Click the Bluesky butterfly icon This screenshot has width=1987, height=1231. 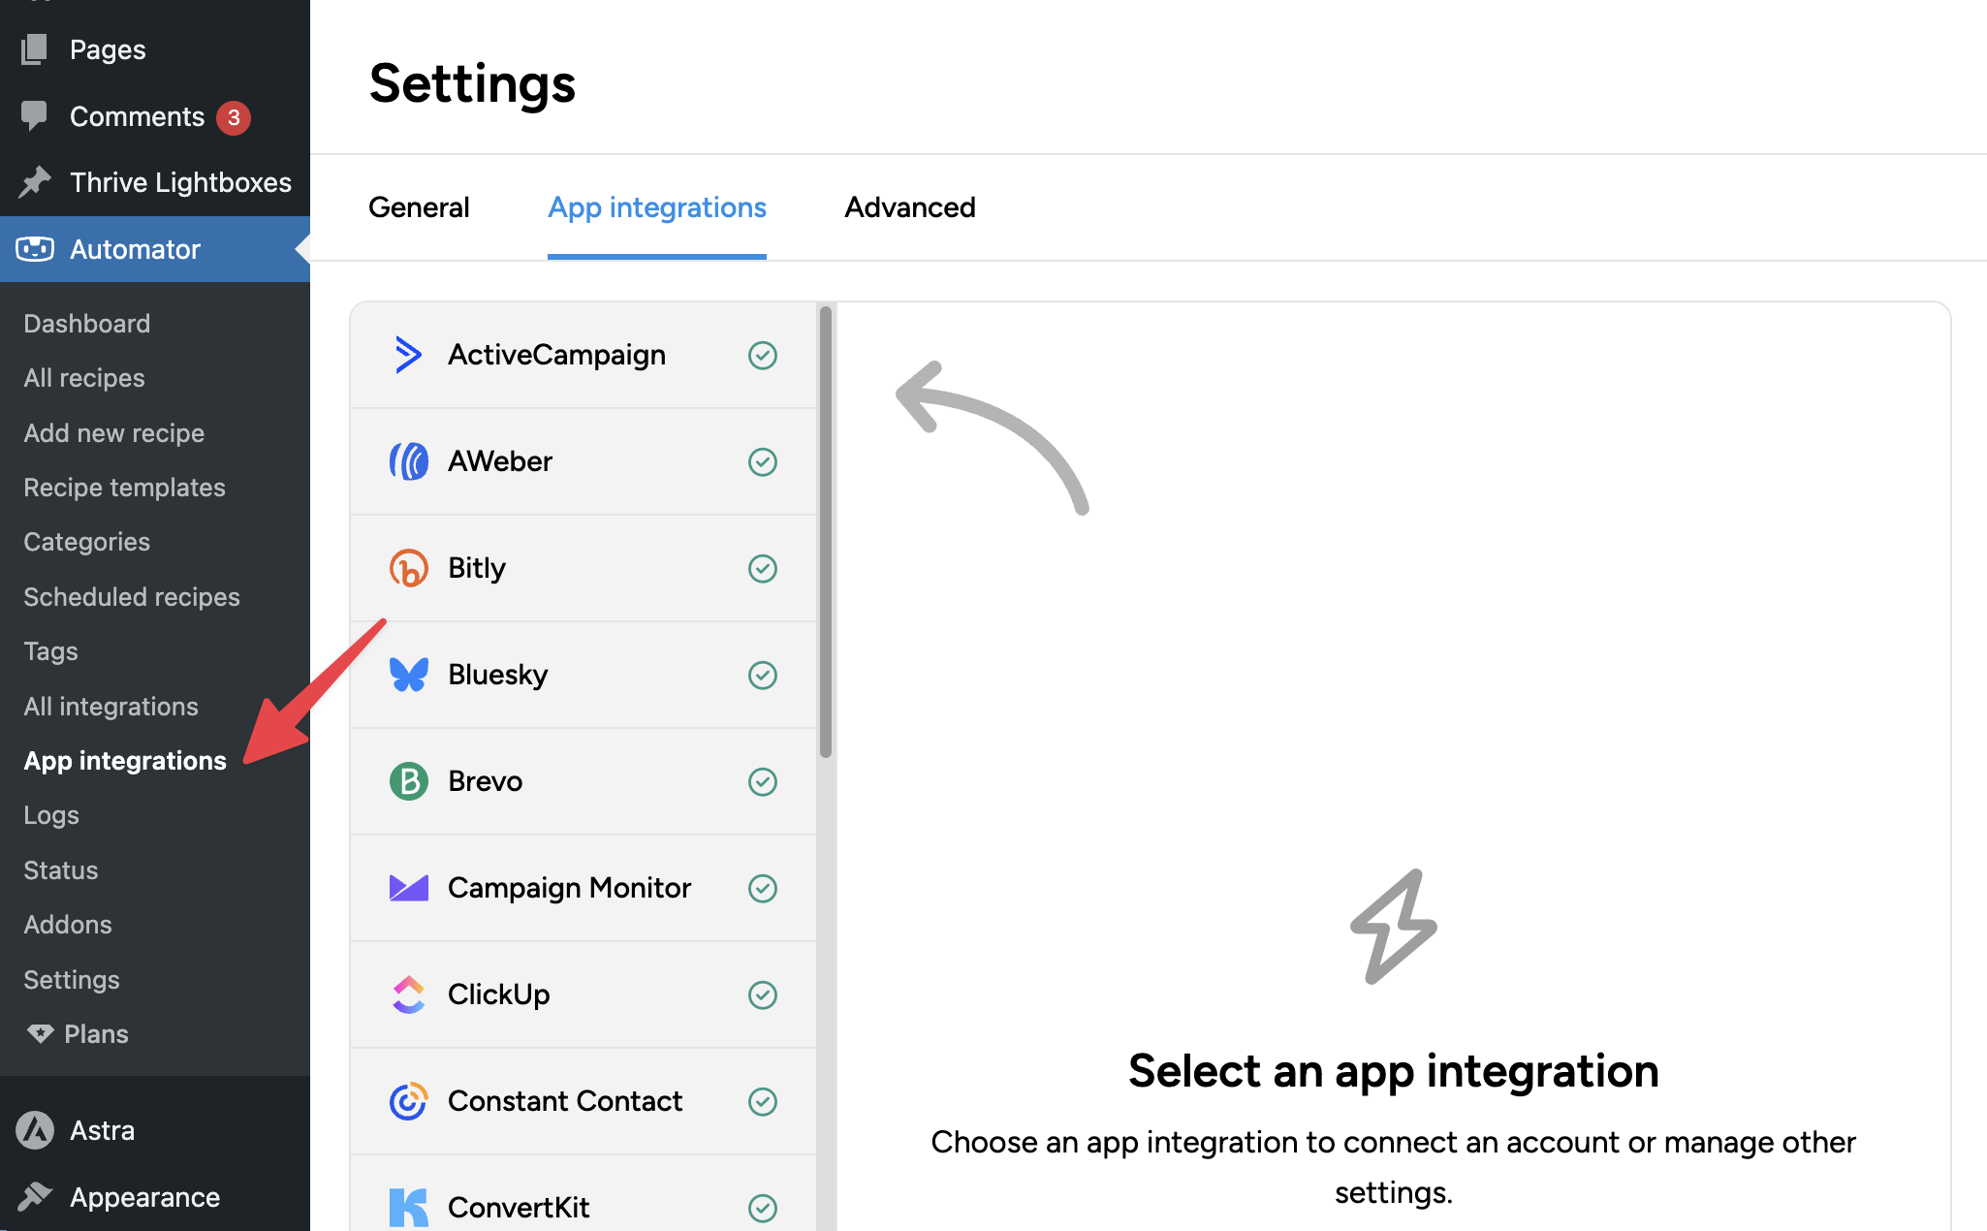pyautogui.click(x=408, y=675)
